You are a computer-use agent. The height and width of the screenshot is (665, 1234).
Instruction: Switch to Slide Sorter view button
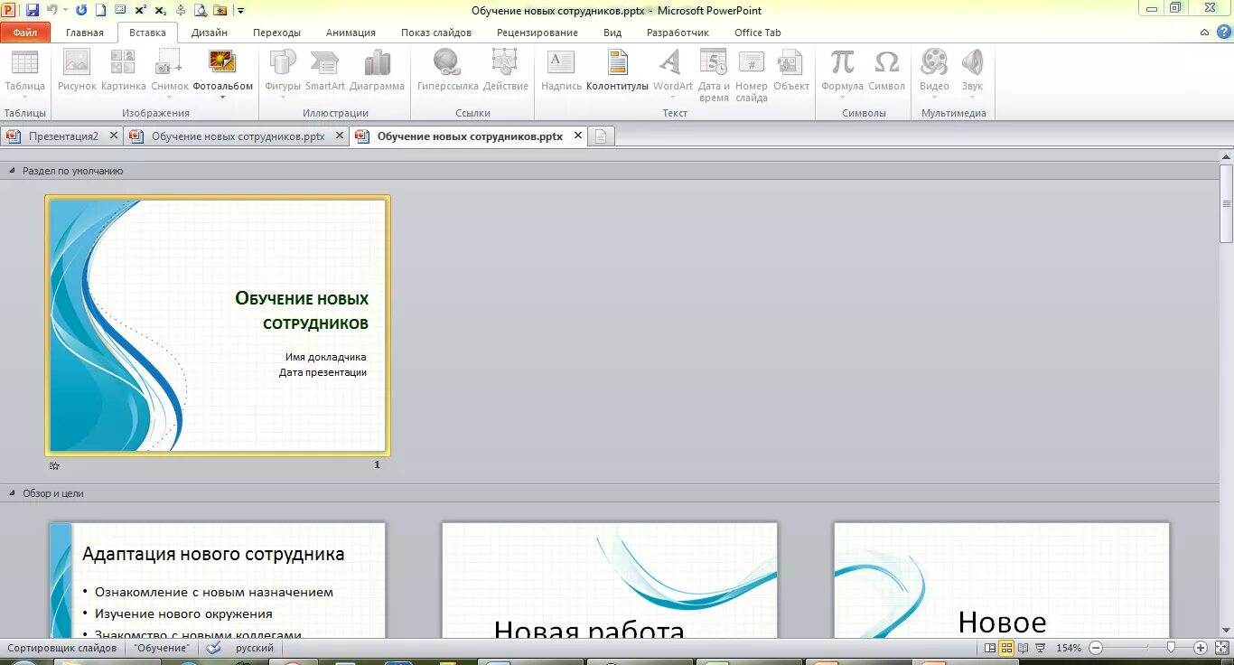[x=1006, y=648]
